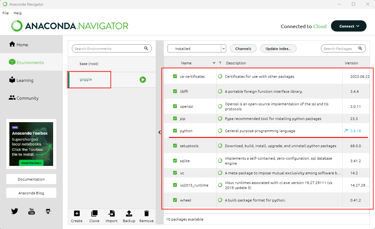Click the Home icon in sidebar
This screenshot has width=375, height=229.
(x=12, y=44)
